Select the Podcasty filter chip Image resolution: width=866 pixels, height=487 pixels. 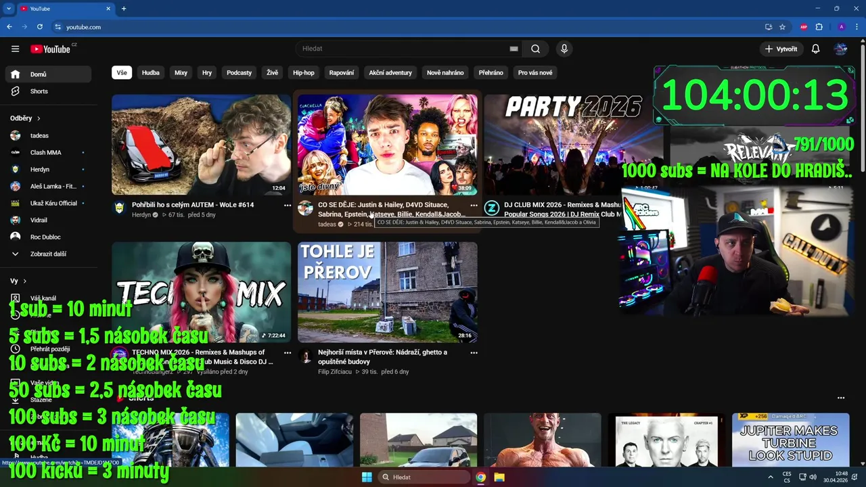(239, 72)
